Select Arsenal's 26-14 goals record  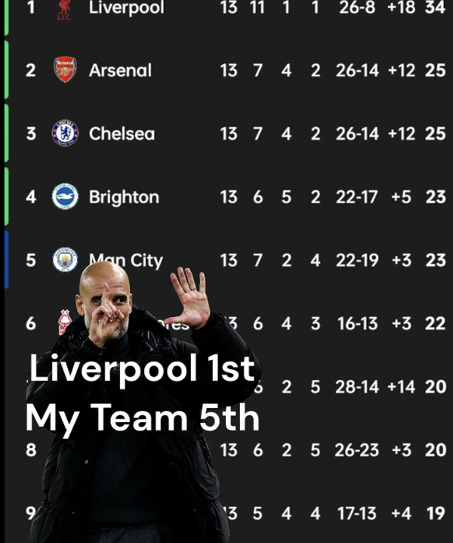coord(357,70)
